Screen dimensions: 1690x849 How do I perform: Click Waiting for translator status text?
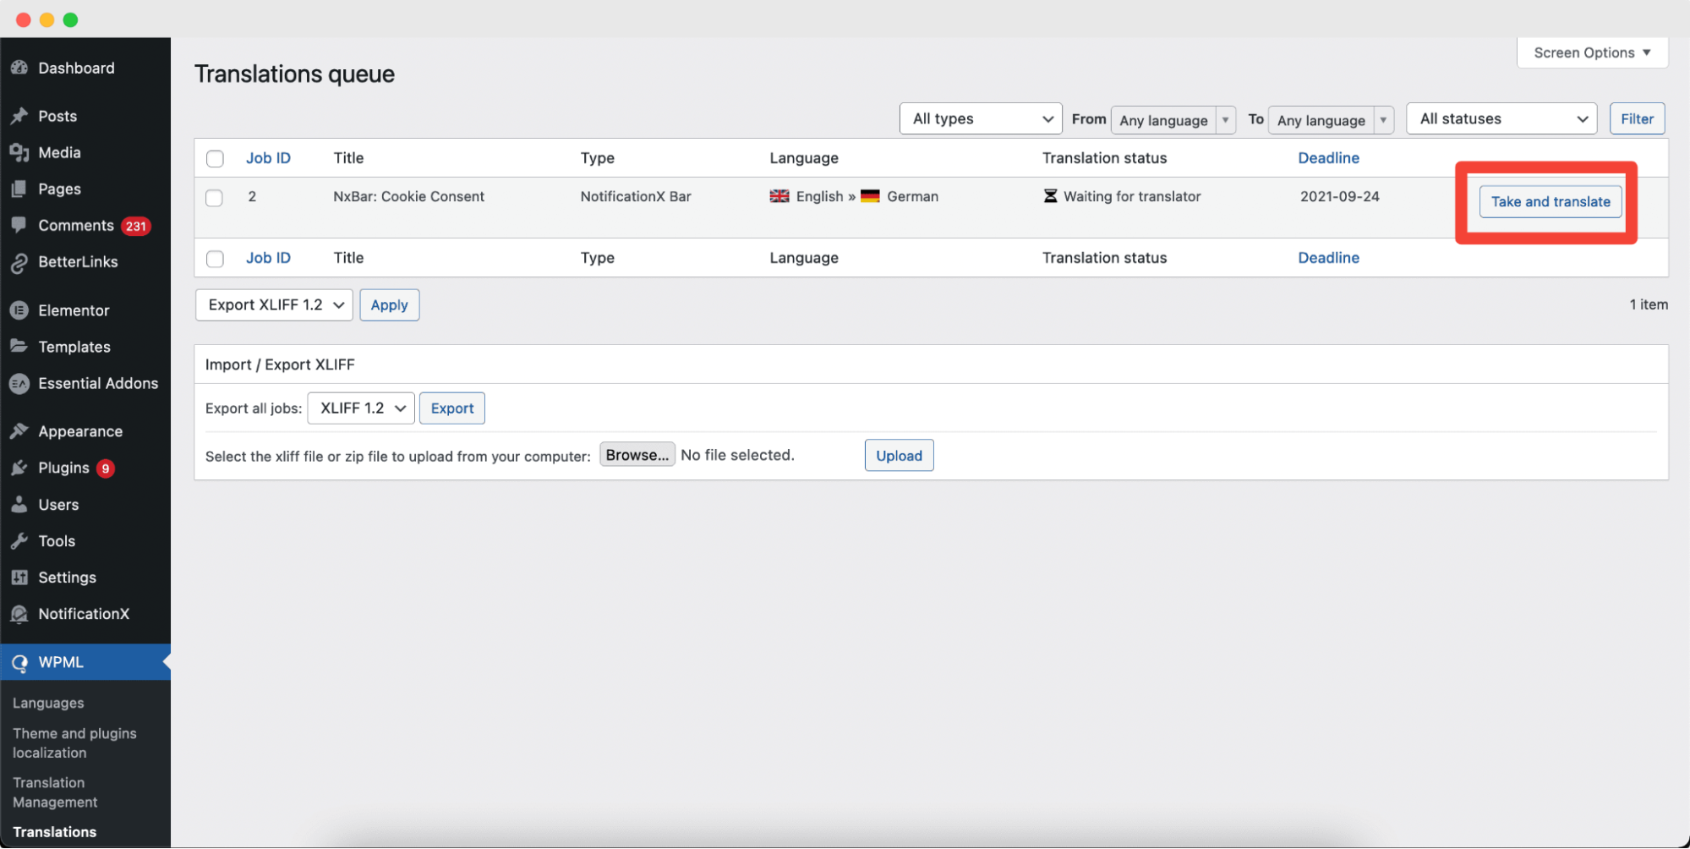pyautogui.click(x=1132, y=196)
